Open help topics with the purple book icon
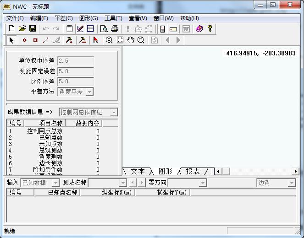The image size is (304, 238). 199,29
